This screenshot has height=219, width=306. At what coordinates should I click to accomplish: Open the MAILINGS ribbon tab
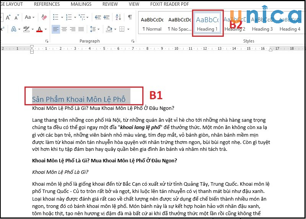pyautogui.click(x=81, y=4)
